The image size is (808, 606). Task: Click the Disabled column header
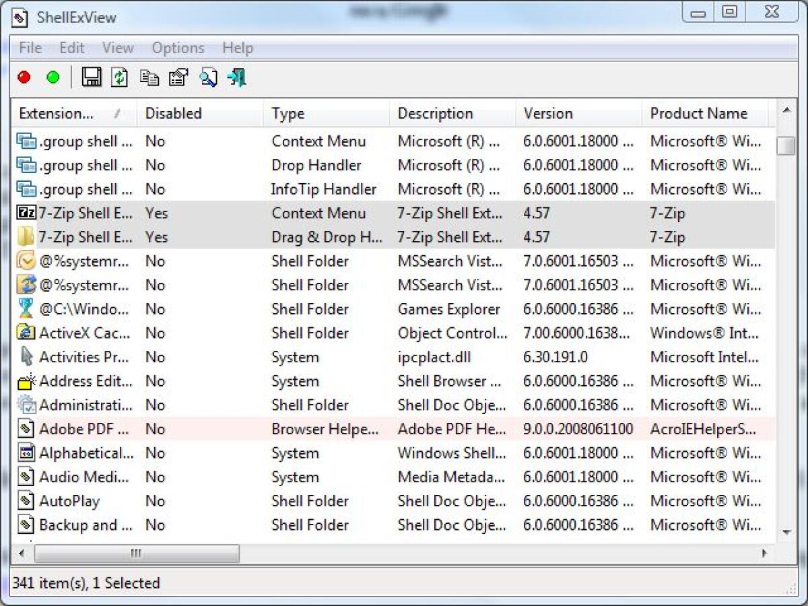coord(172,113)
